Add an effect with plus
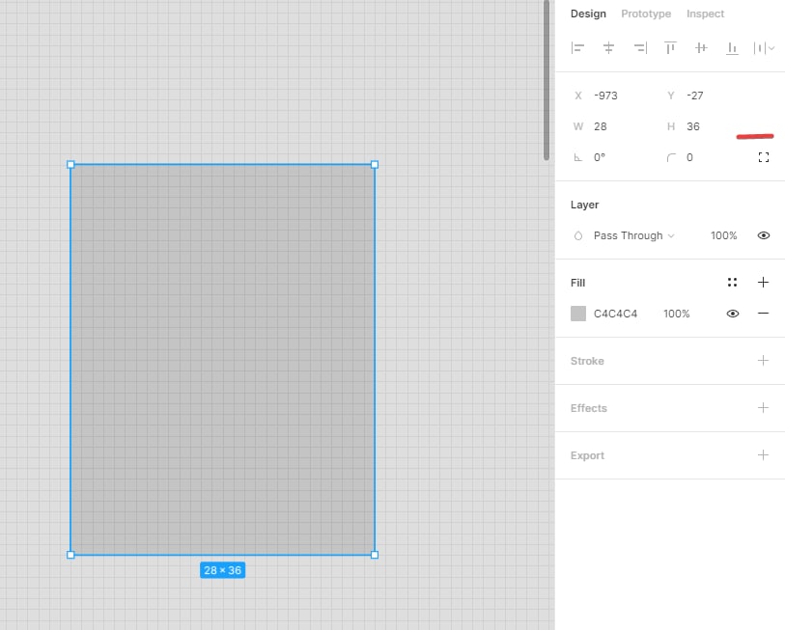The width and height of the screenshot is (785, 630). [x=763, y=408]
